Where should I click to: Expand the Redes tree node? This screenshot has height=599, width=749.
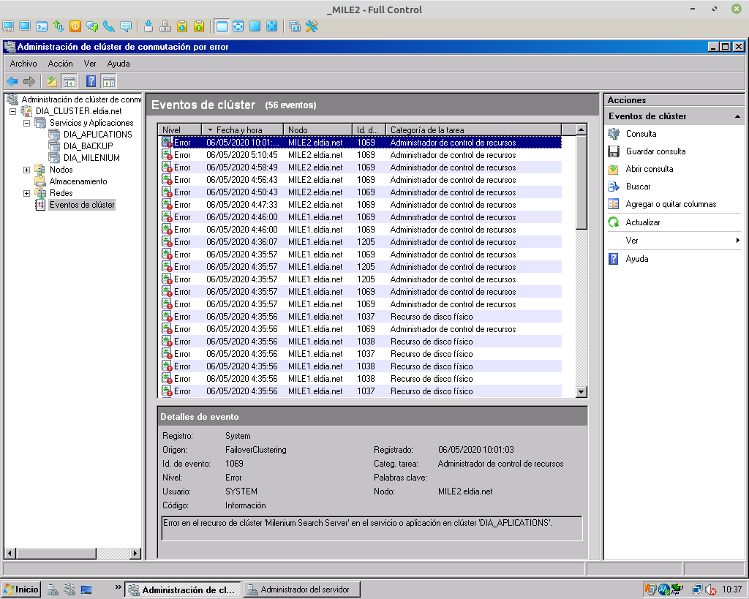click(x=27, y=193)
